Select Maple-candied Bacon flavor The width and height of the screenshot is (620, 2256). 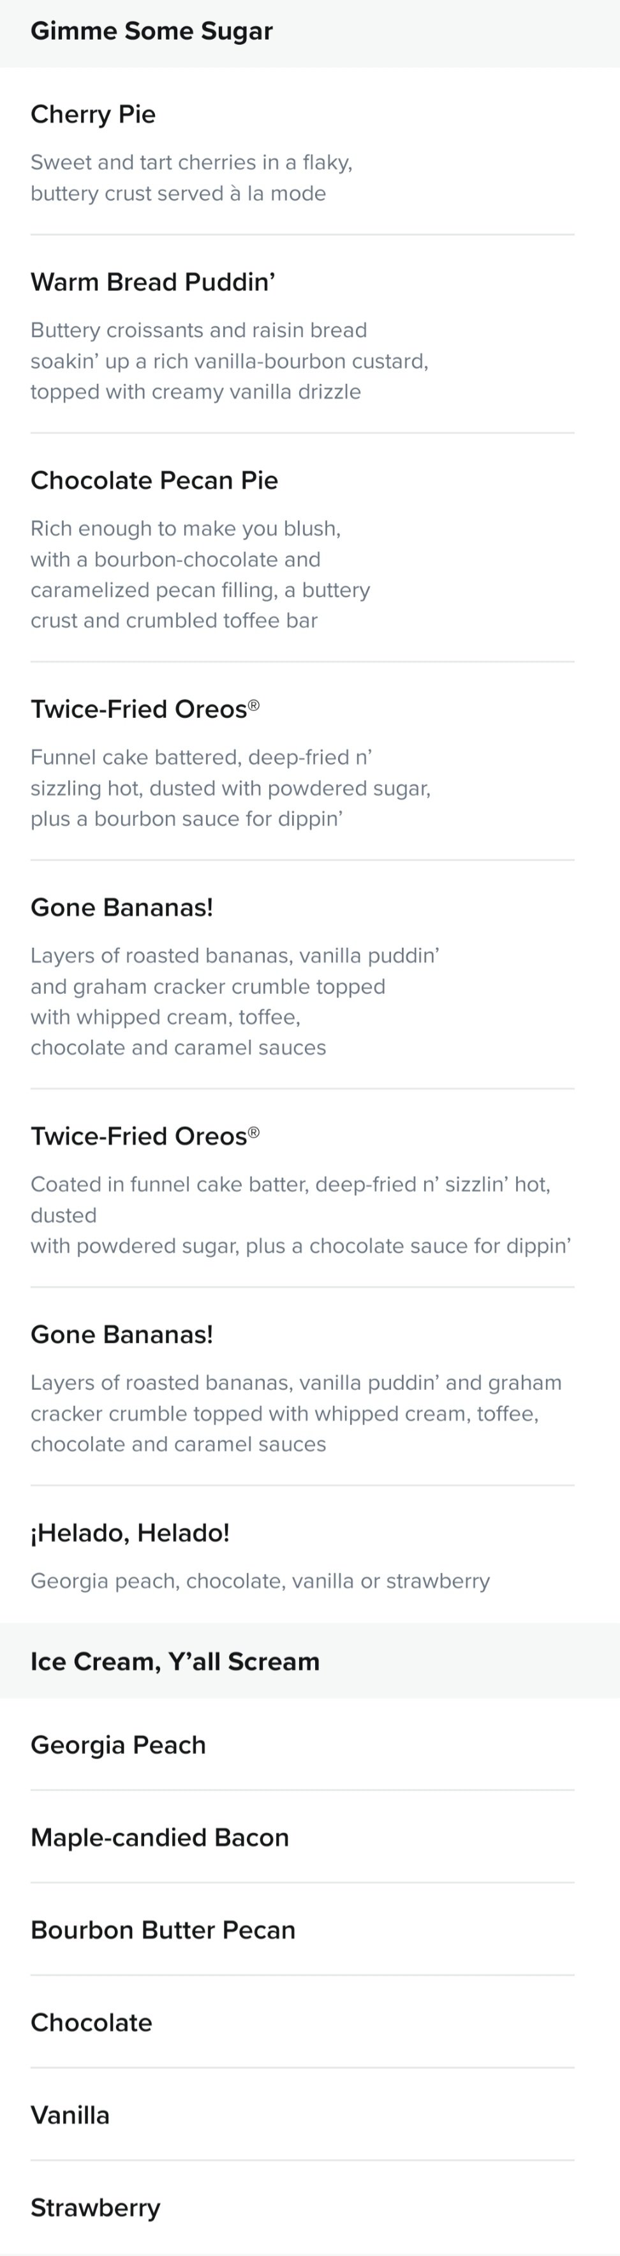click(x=302, y=1836)
